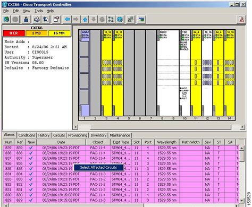Click FAC-11-4 object in row 830

click(98, 195)
